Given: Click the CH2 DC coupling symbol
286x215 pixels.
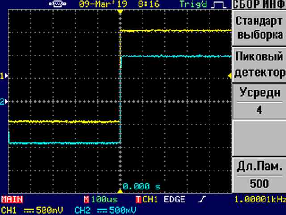Looking at the screenshot, I should pos(101,211).
